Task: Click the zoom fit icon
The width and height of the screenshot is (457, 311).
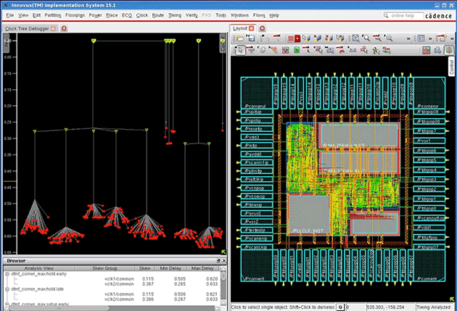Action: point(355,38)
